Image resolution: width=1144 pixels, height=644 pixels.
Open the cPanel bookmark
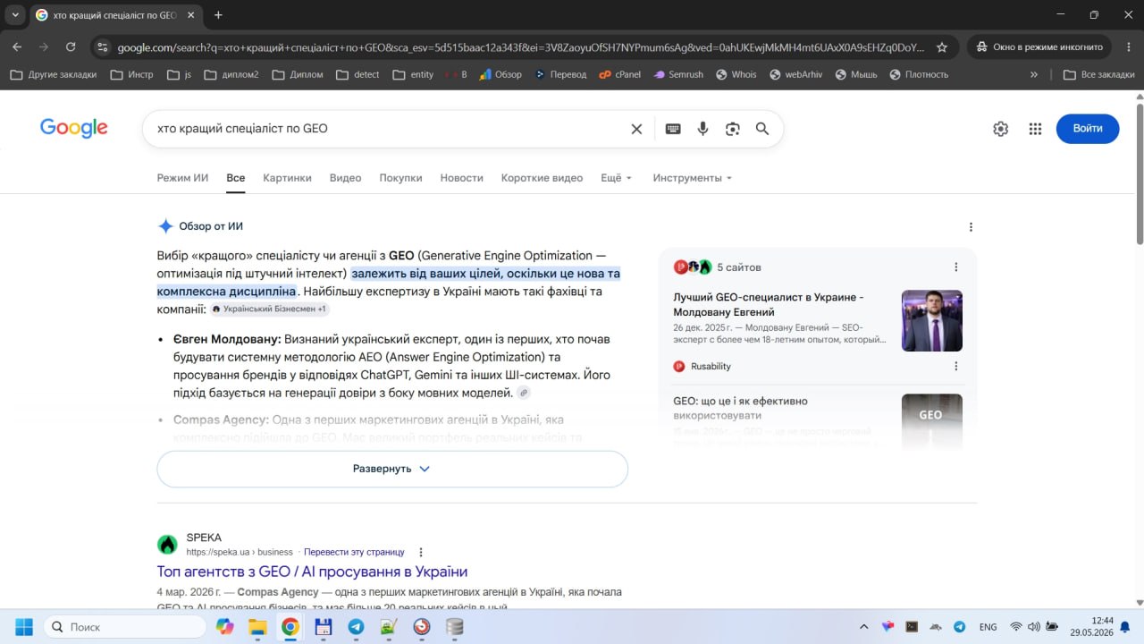pos(619,74)
